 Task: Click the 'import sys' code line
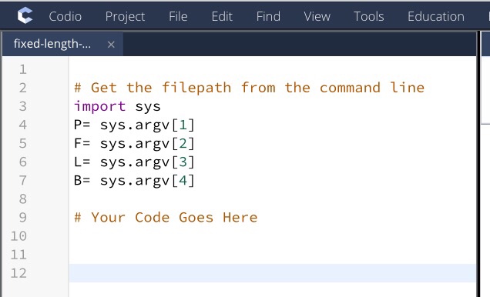[x=117, y=106]
